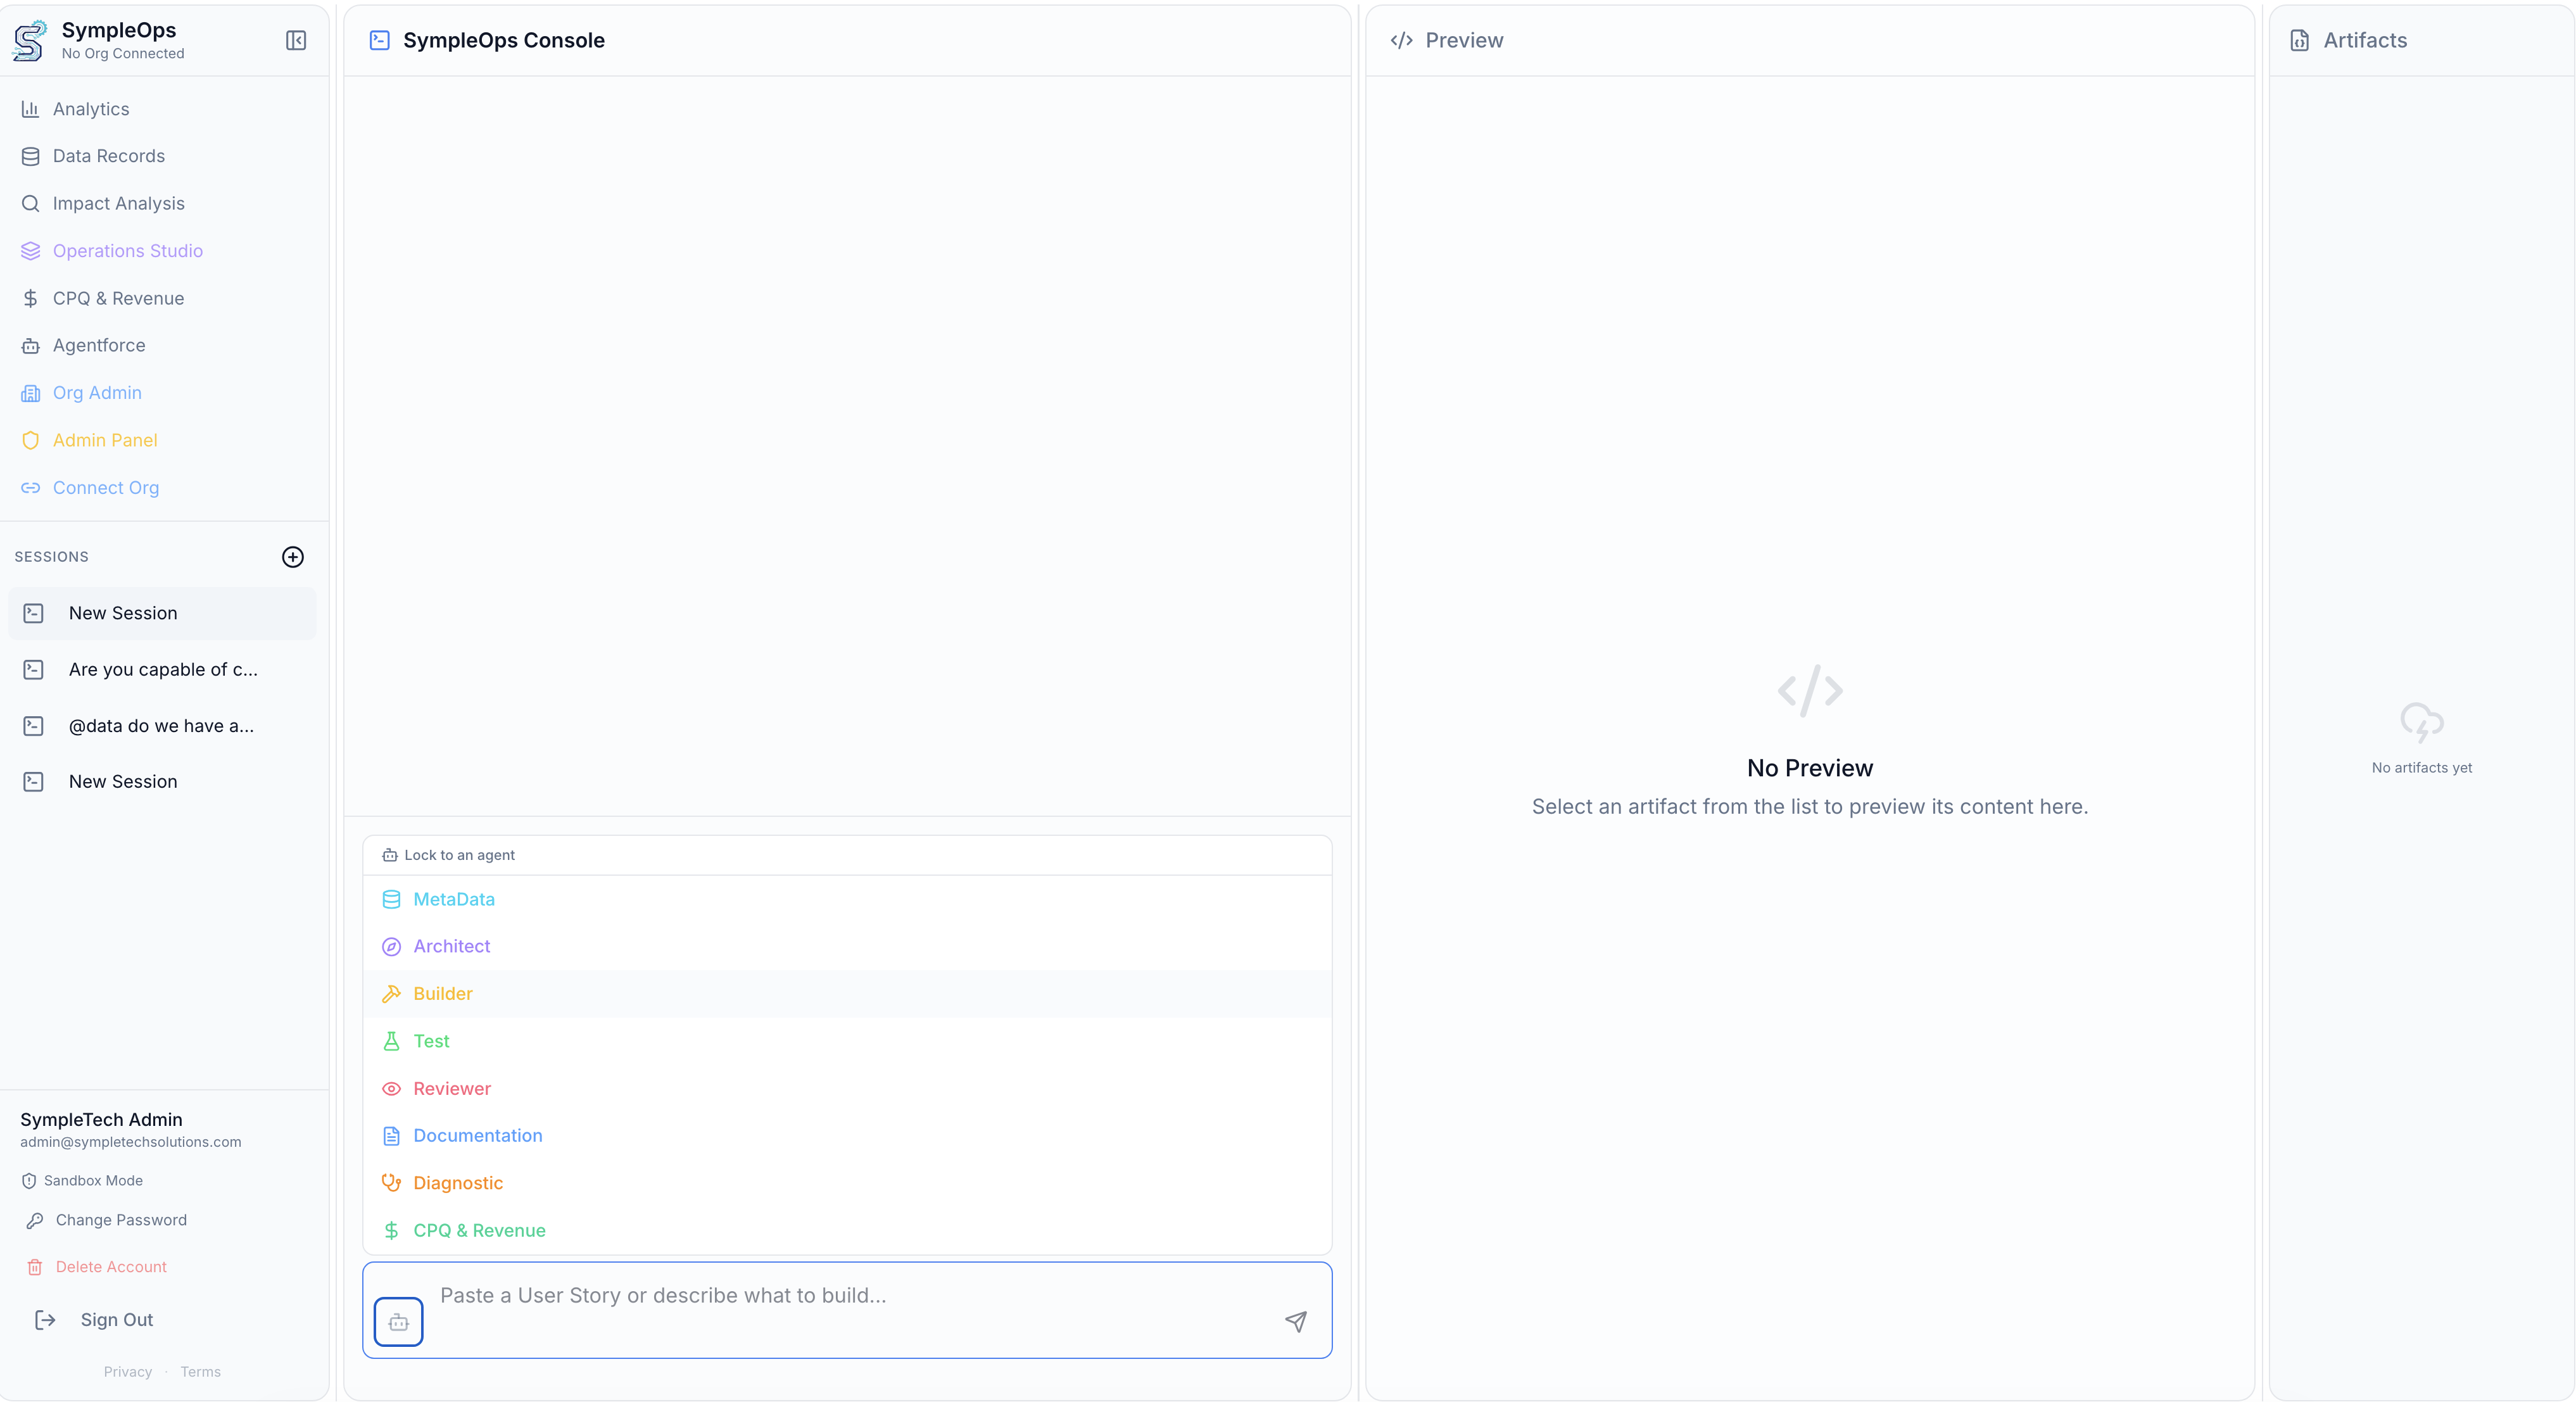2576x1402 pixels.
Task: Open the Privacy link
Action: pyautogui.click(x=128, y=1372)
